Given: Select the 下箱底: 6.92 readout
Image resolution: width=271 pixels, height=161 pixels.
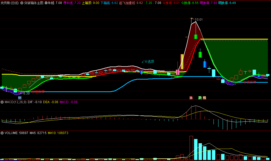Looking at the screenshot, I should (109, 3).
